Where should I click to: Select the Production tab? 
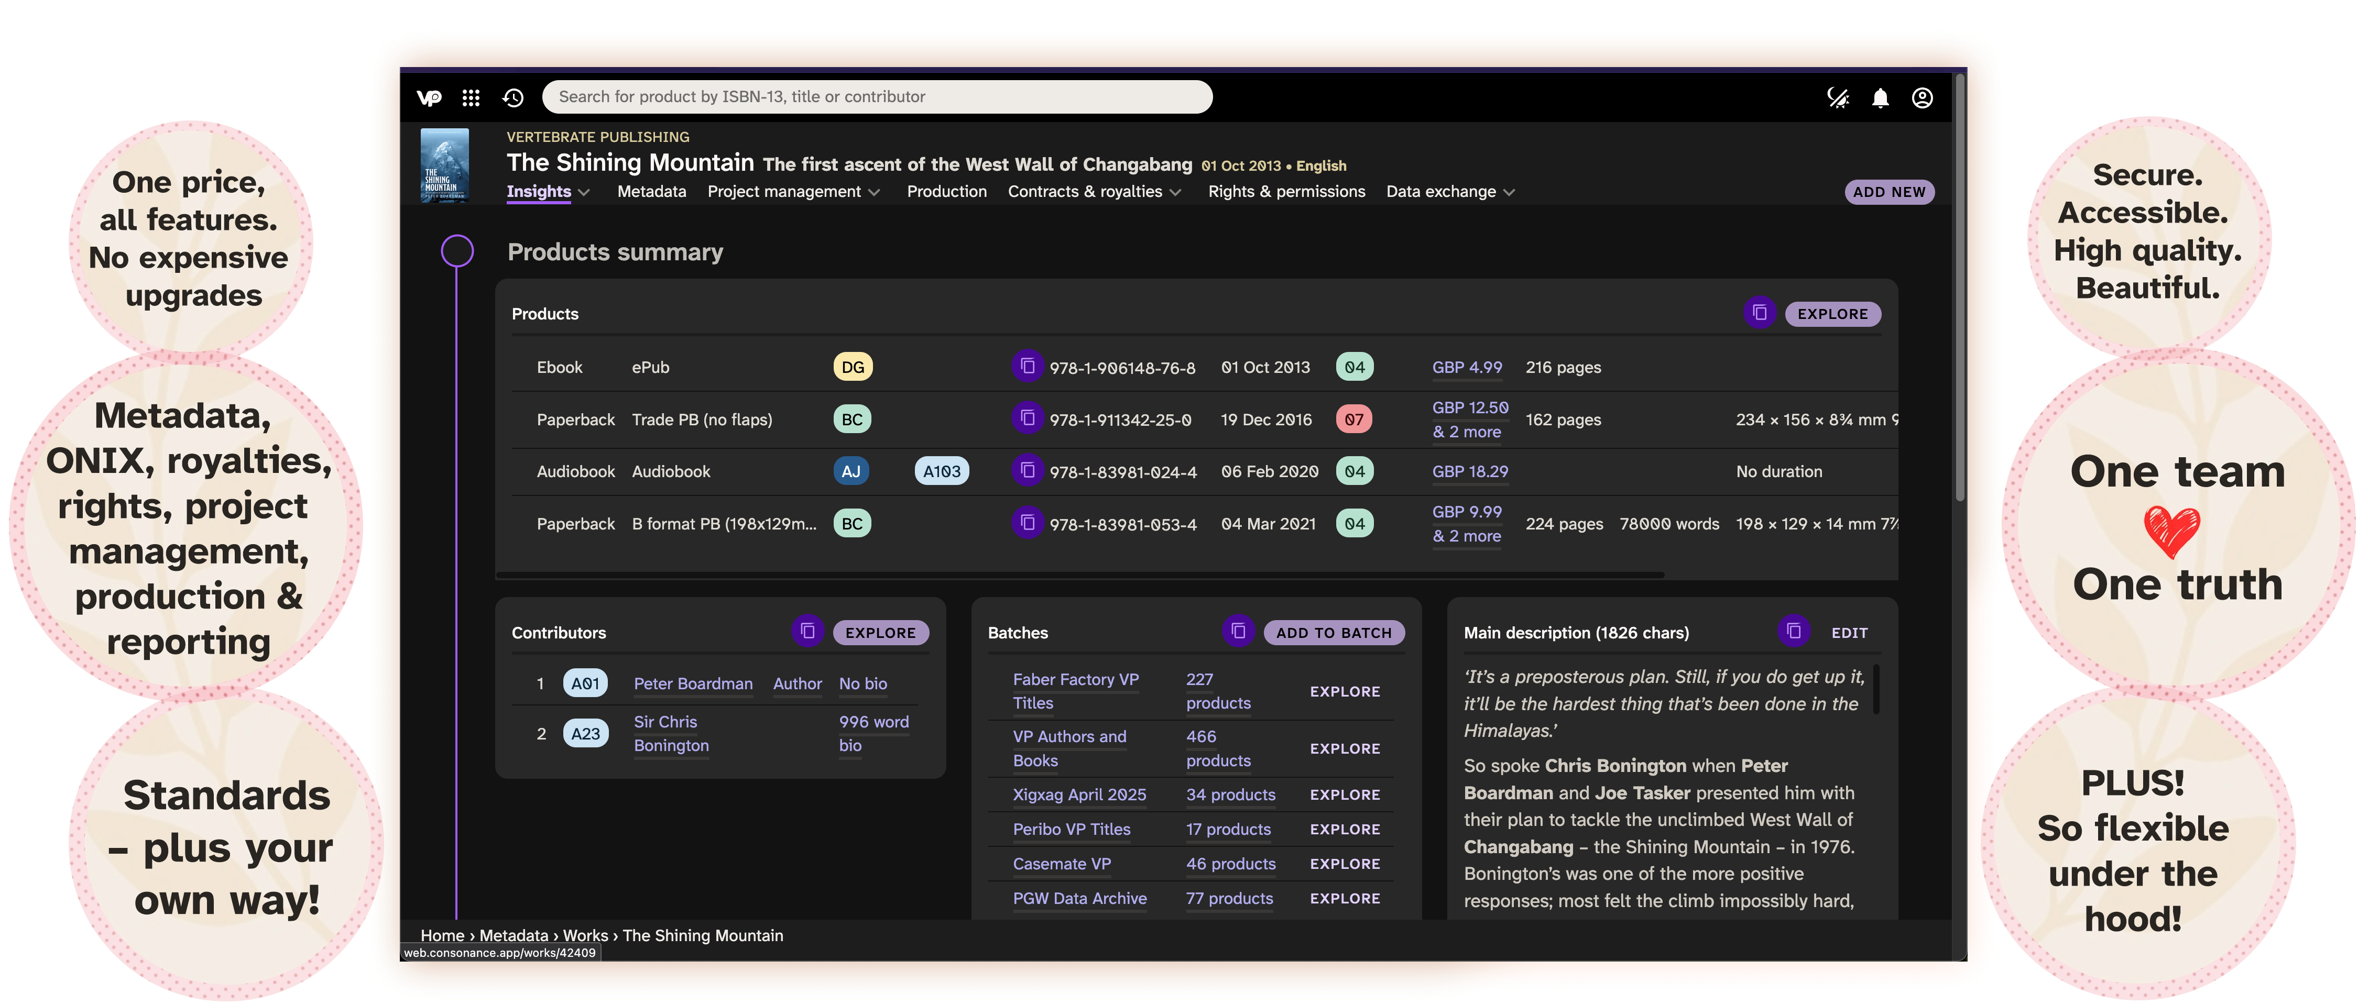946,191
